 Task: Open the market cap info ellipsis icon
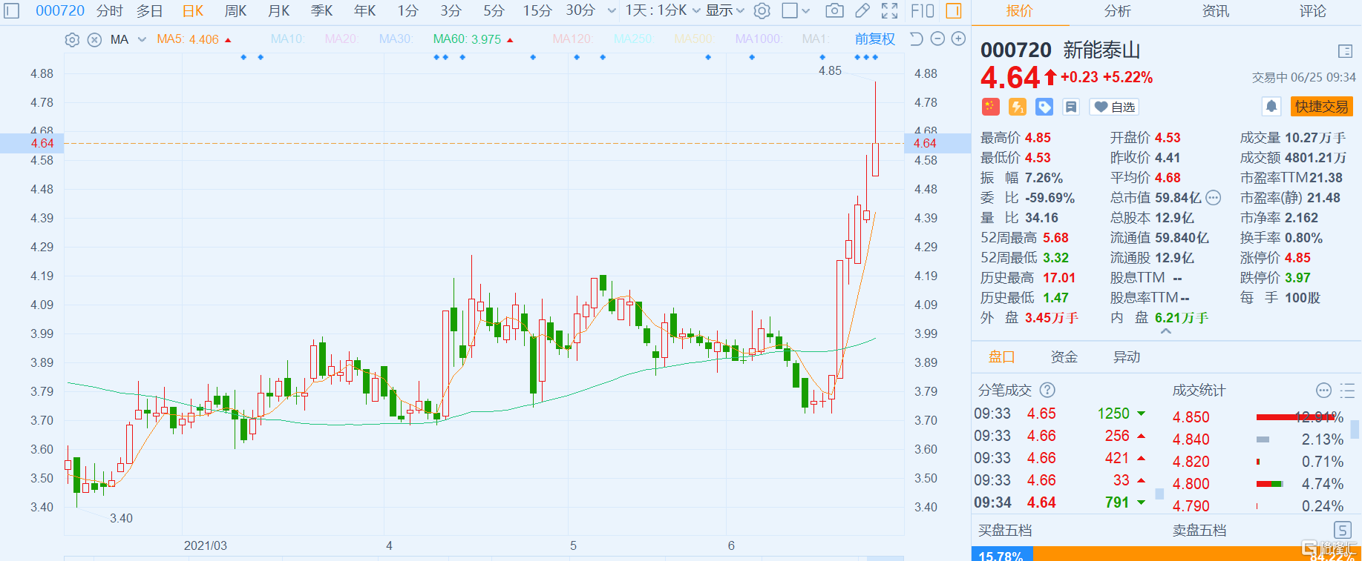click(1213, 198)
